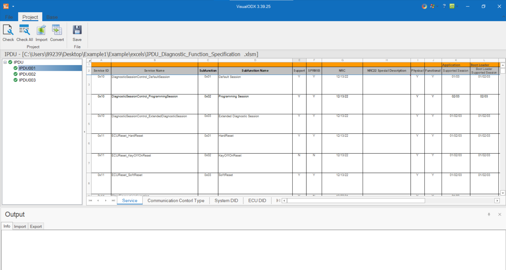Open dropdown beside green checkmark icon

tap(457, 6)
